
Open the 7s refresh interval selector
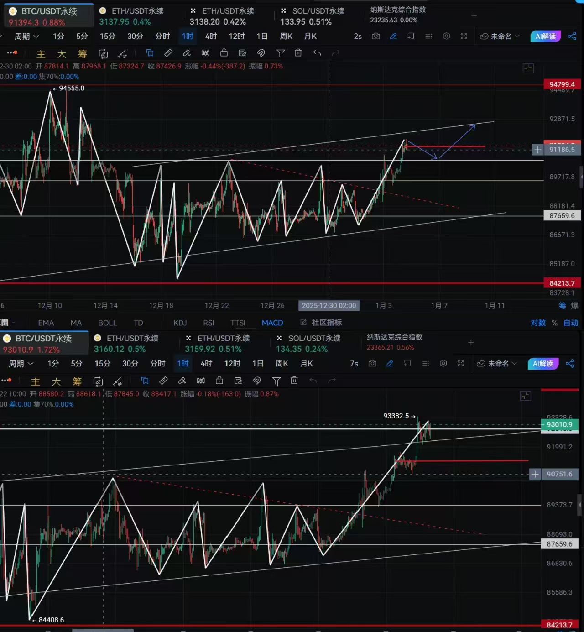354,363
